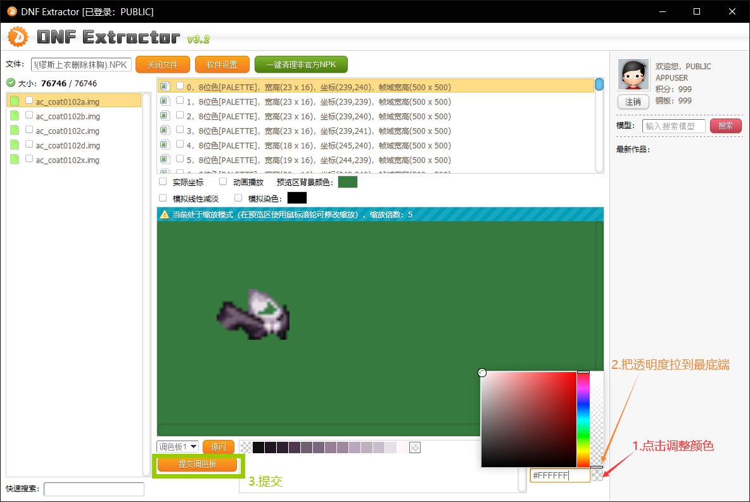
Task: Click the blue scrollbar thumb of frame list
Action: (x=599, y=85)
